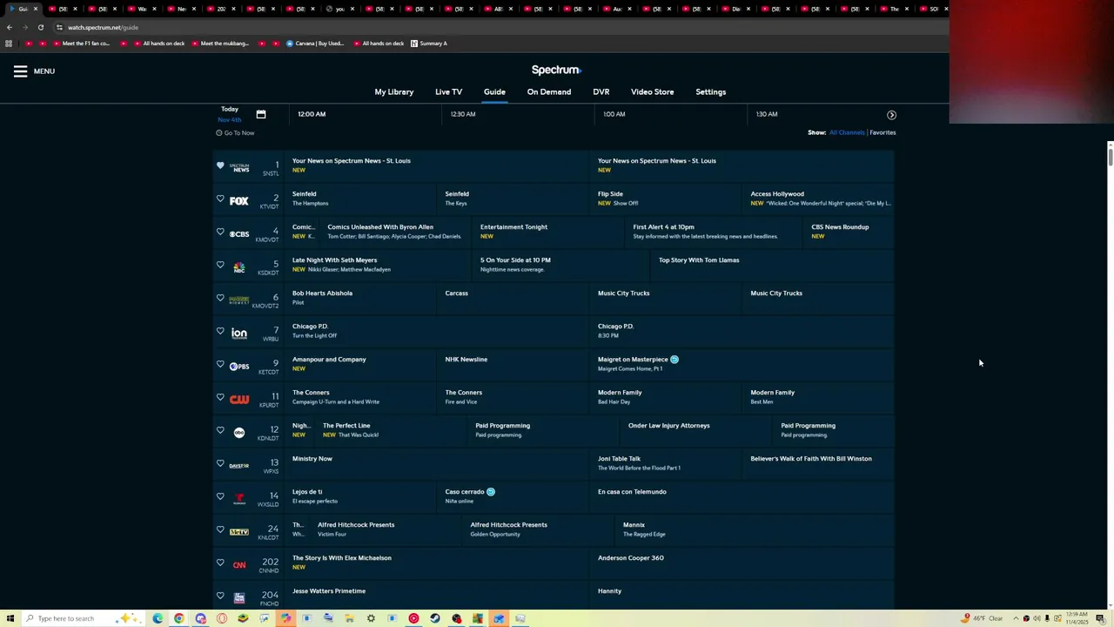1114x627 pixels.
Task: Open Steam from the taskbar
Action: pos(435,618)
